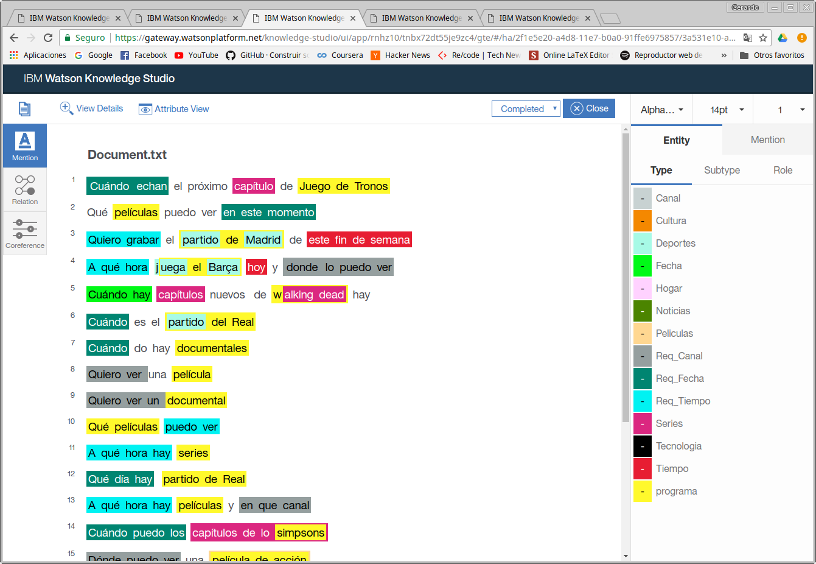Select the Subtype sub-tab
The image size is (816, 564).
tap(722, 170)
